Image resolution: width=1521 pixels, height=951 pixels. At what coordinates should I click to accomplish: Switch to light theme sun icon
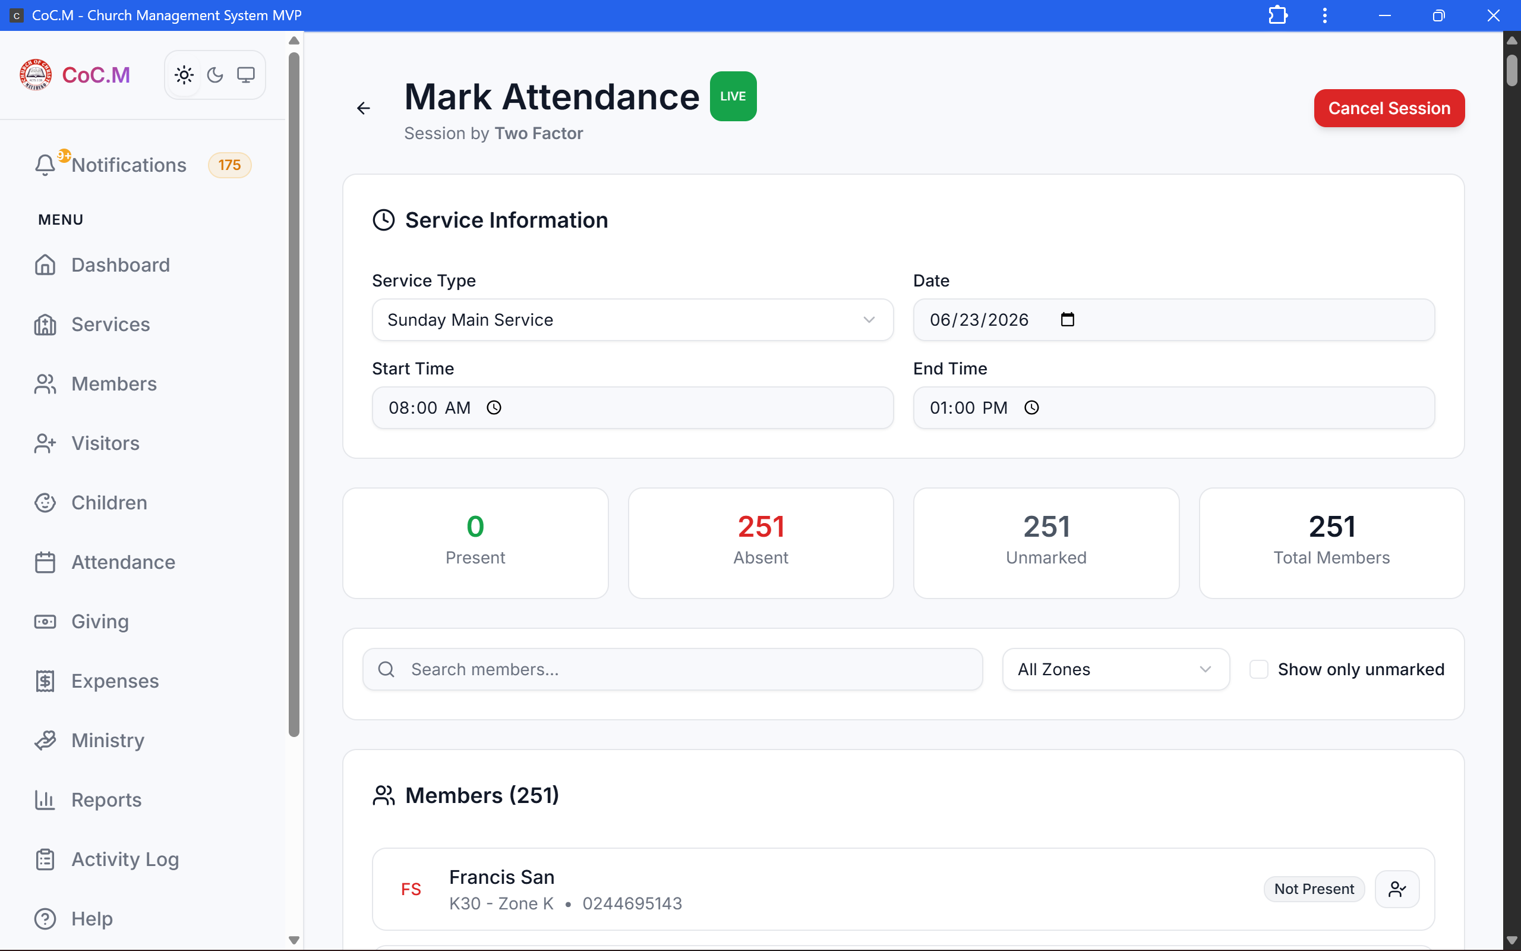(x=184, y=75)
